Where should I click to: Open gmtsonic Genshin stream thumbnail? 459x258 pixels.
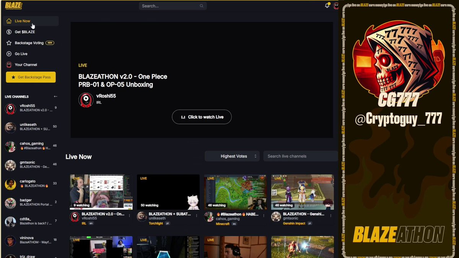pos(303,192)
